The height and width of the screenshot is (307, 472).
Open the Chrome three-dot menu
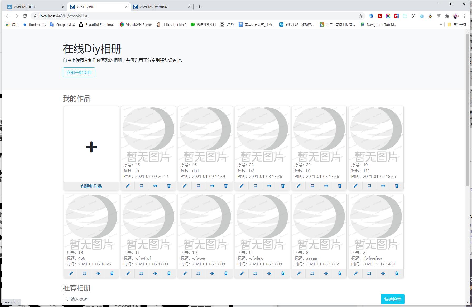click(x=465, y=16)
